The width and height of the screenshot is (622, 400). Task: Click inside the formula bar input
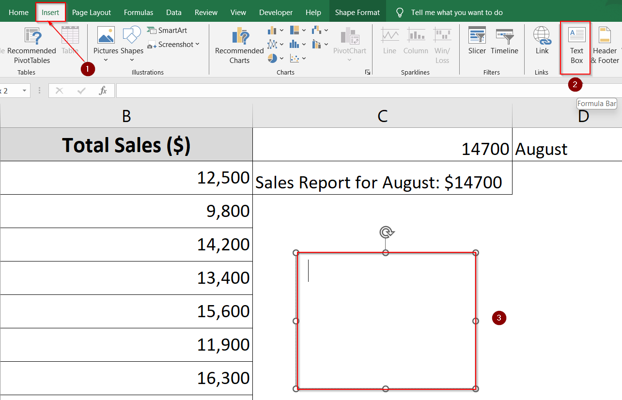click(x=369, y=91)
